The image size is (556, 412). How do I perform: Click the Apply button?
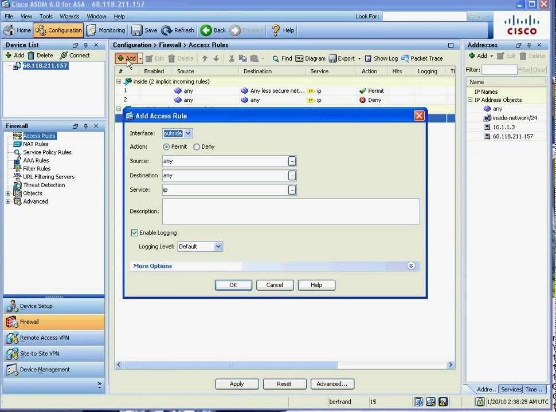pos(237,384)
